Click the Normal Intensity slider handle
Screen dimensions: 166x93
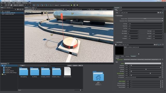click(x=150, y=73)
